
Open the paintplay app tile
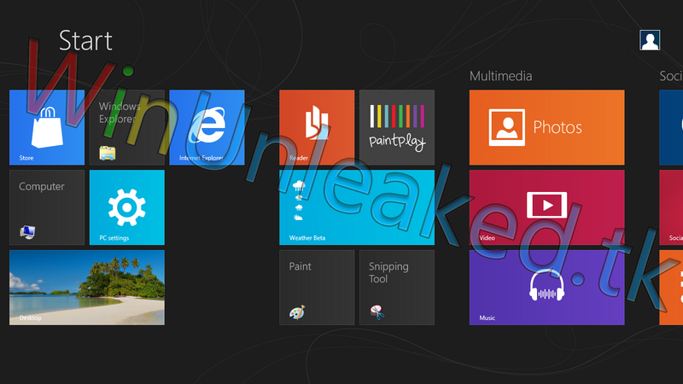396,127
